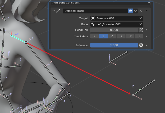Toggle Follow B-Bone curve icon
This screenshot has width=165, height=113.
141,30
